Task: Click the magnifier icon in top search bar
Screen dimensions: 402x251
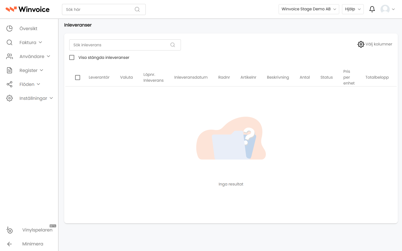Action: point(137,9)
